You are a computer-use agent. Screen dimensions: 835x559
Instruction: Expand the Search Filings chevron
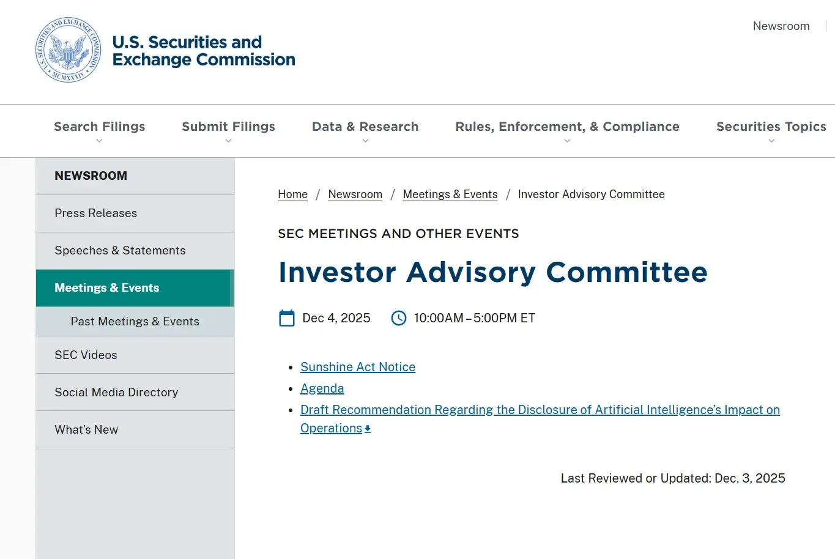(x=99, y=141)
